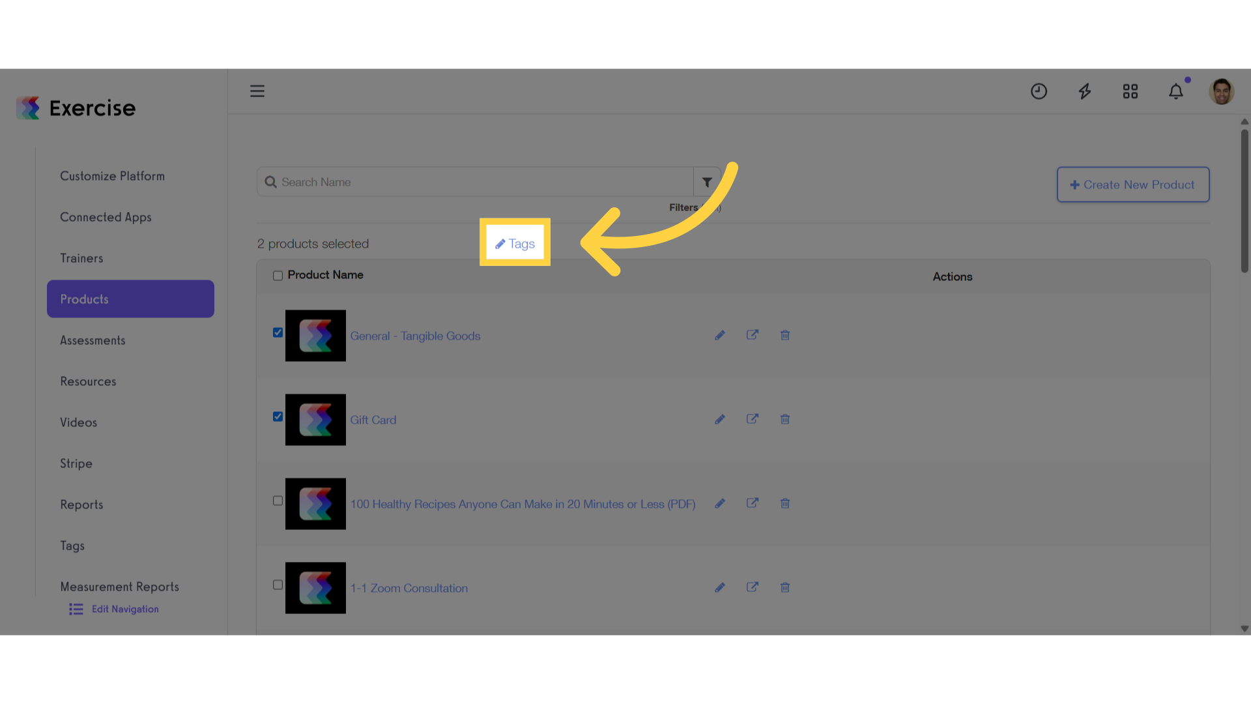Open Videos in sidebar
The image size is (1251, 704).
coord(78,422)
